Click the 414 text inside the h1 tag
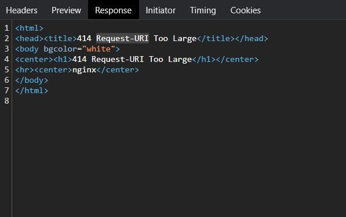 tap(79, 59)
